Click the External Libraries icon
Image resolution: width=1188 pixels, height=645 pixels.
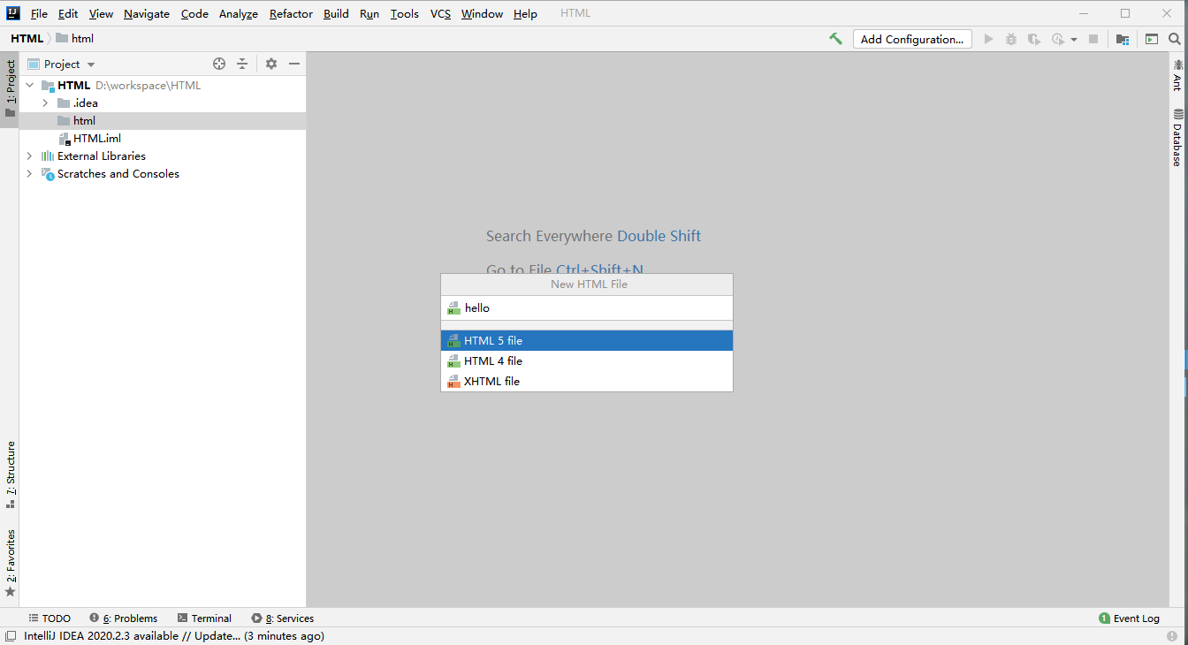pyautogui.click(x=48, y=156)
